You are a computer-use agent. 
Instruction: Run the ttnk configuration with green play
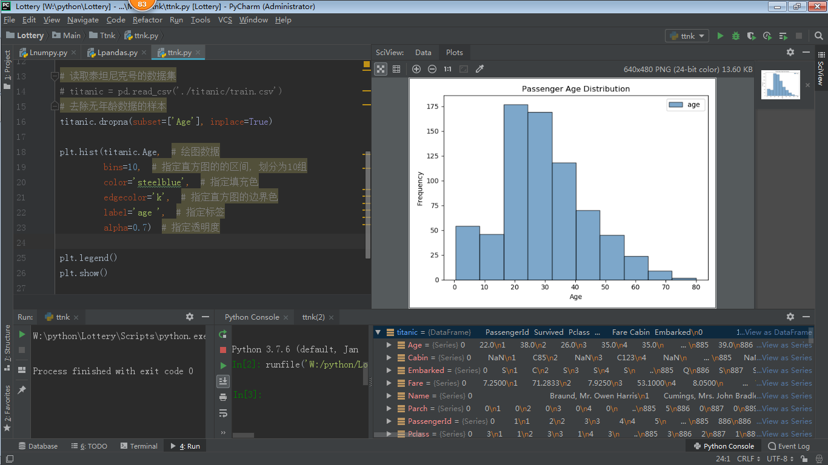[x=720, y=36]
